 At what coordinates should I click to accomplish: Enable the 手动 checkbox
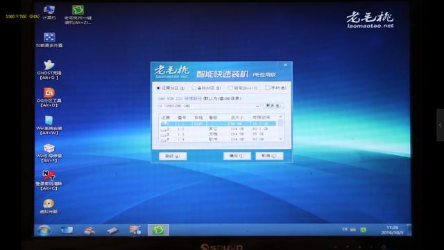275,88
